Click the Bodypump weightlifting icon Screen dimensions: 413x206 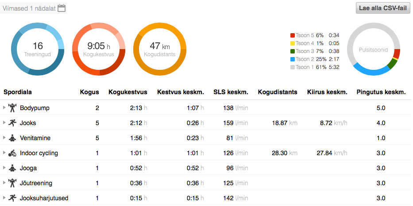12,107
